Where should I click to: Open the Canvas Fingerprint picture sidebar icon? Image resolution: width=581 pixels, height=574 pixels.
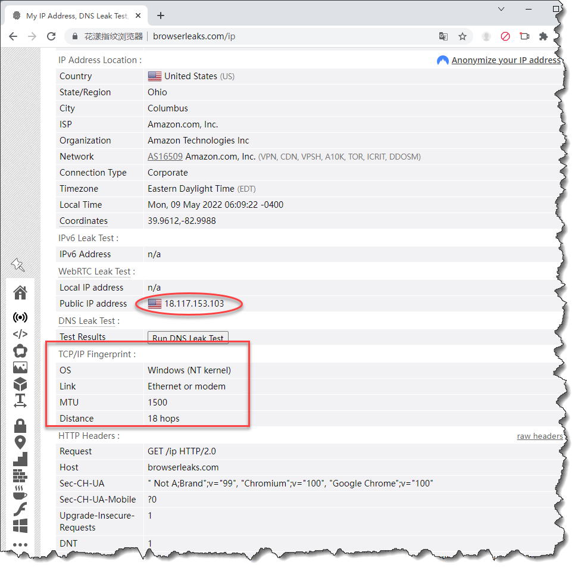click(x=20, y=367)
